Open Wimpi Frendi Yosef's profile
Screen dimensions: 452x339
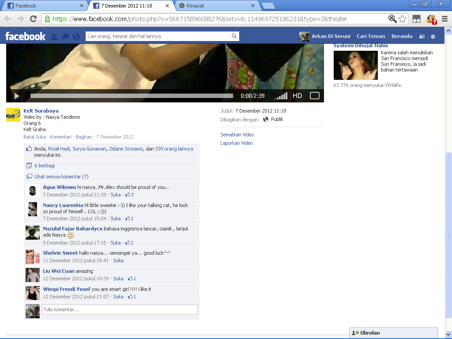click(67, 289)
